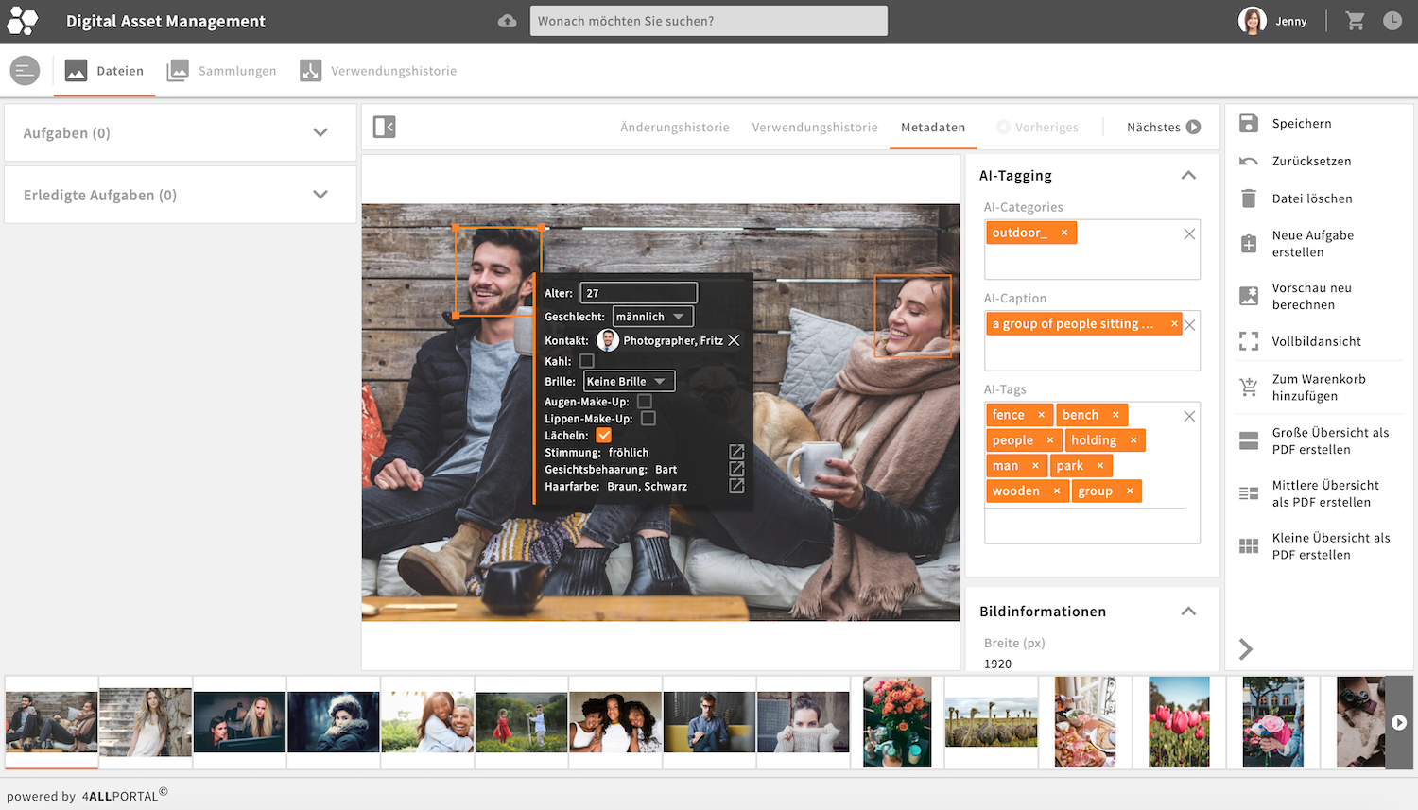
Task: Click Zum Warenkorb hinzufügen icon
Action: 1249,388
